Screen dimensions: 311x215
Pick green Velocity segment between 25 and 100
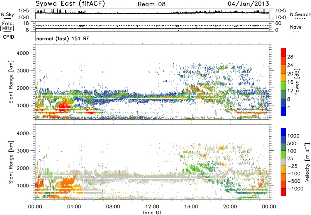(283, 154)
